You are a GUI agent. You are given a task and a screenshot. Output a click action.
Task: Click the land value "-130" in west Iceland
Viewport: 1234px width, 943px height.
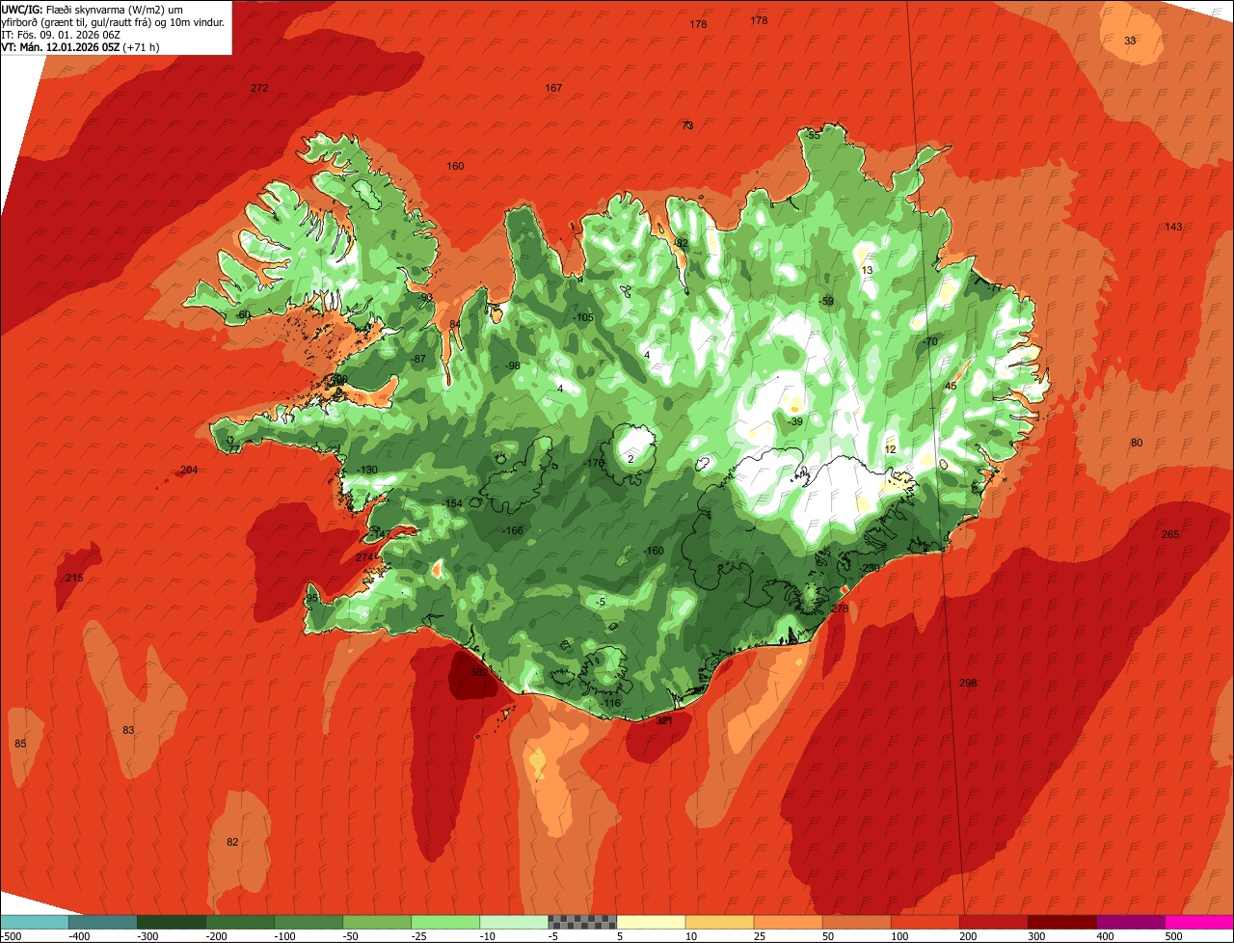tap(366, 470)
